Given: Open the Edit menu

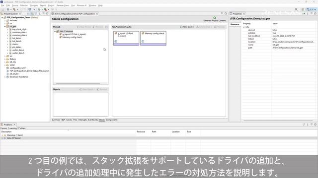Looking at the screenshot, I should click(x=8, y=5).
